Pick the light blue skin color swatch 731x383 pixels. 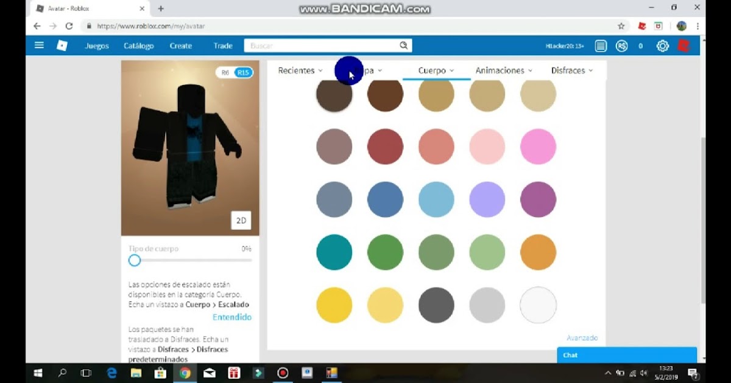click(x=436, y=199)
